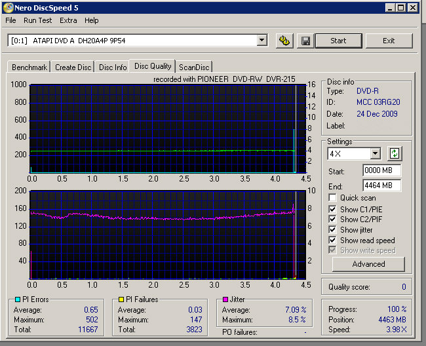Switch to the Disc Info tab
The width and height of the screenshot is (426, 346).
[113, 67]
